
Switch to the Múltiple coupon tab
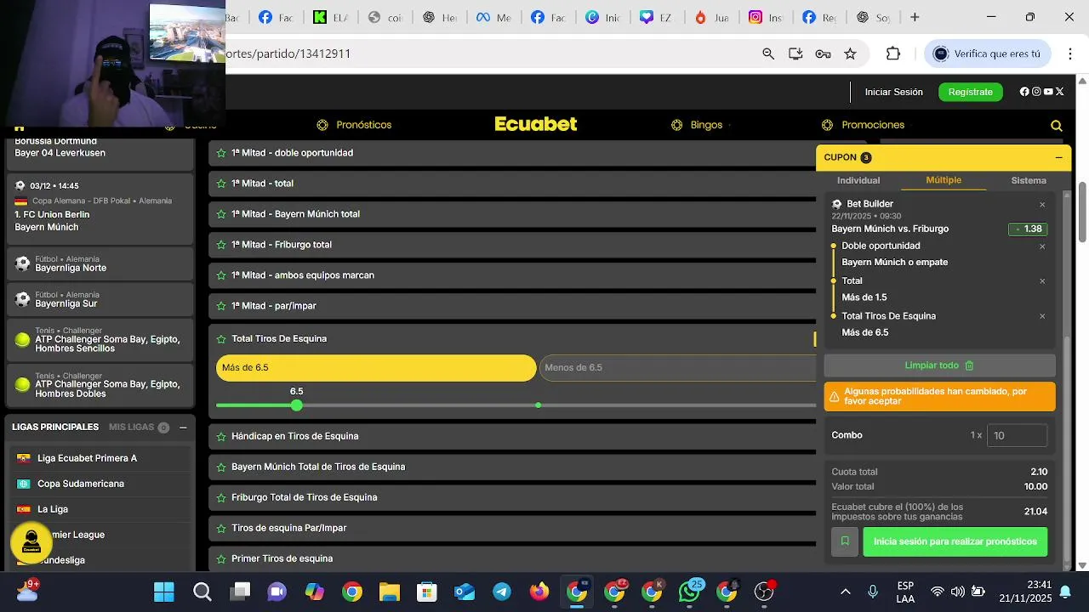(x=944, y=180)
